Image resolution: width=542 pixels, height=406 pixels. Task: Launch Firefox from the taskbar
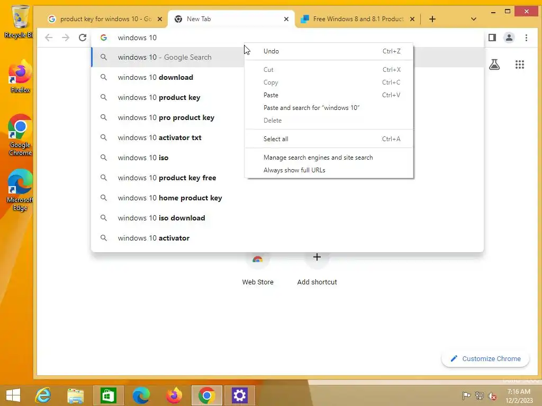tap(174, 395)
